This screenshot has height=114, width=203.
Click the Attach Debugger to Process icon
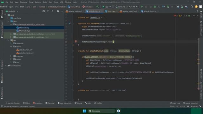point(168,7)
